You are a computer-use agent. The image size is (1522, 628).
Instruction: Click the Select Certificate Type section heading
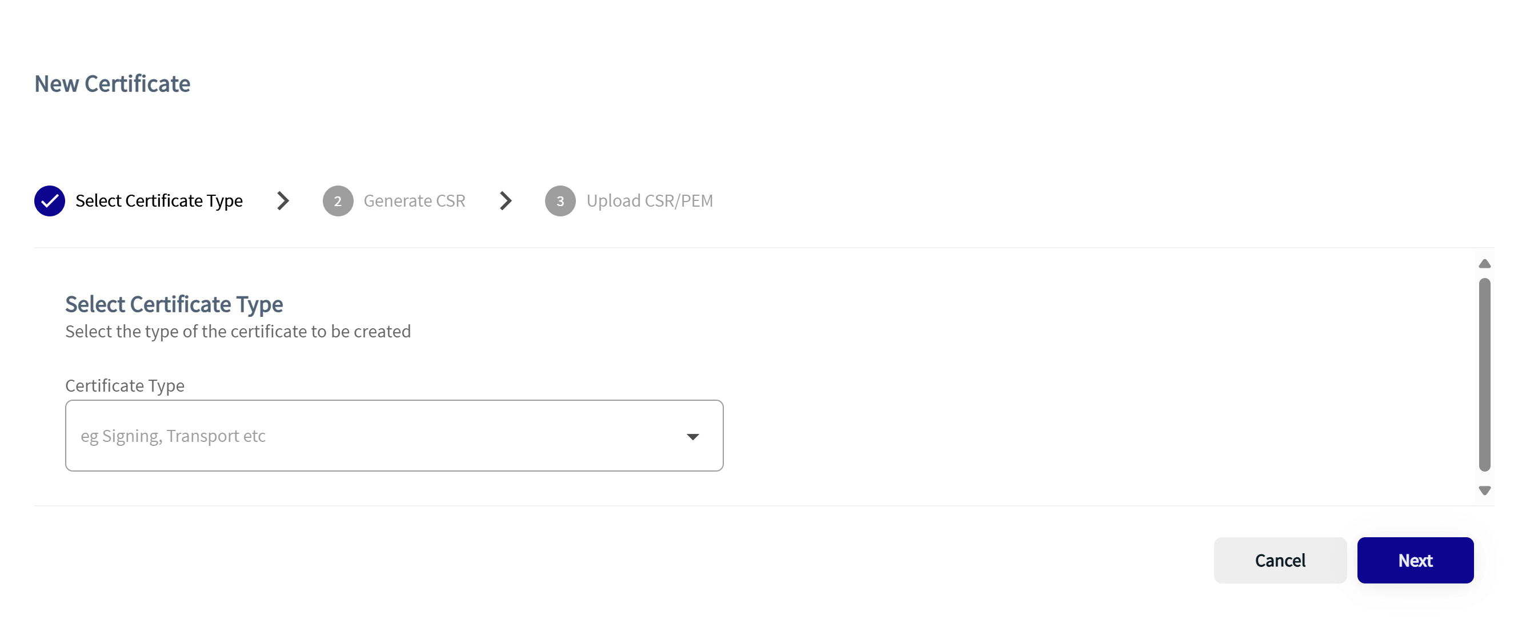point(174,304)
